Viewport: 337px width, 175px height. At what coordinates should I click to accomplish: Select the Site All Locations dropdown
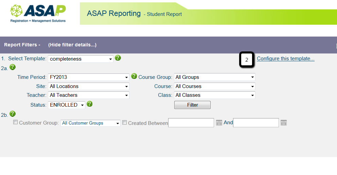[89, 86]
